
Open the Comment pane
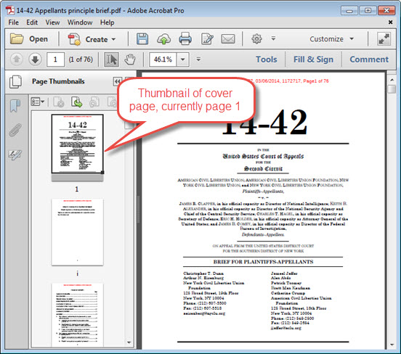tap(369, 59)
